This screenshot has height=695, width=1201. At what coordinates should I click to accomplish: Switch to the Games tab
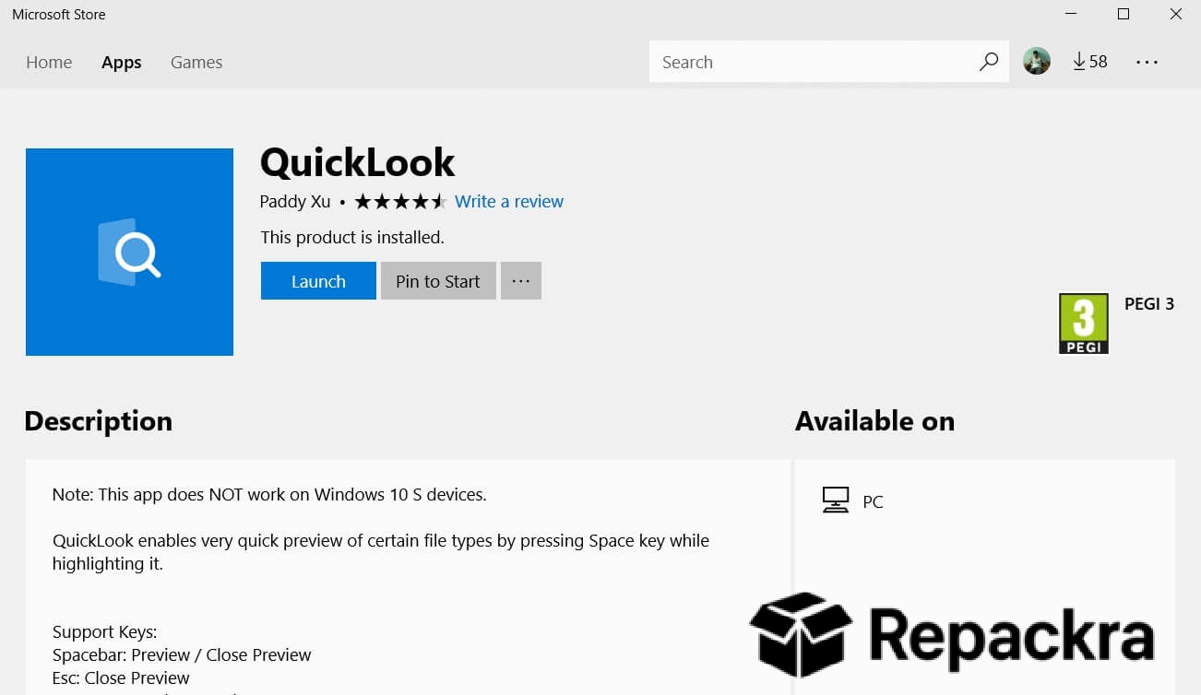pos(196,62)
